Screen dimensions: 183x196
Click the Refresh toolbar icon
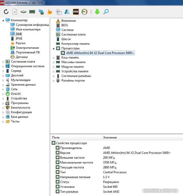(6, 12)
